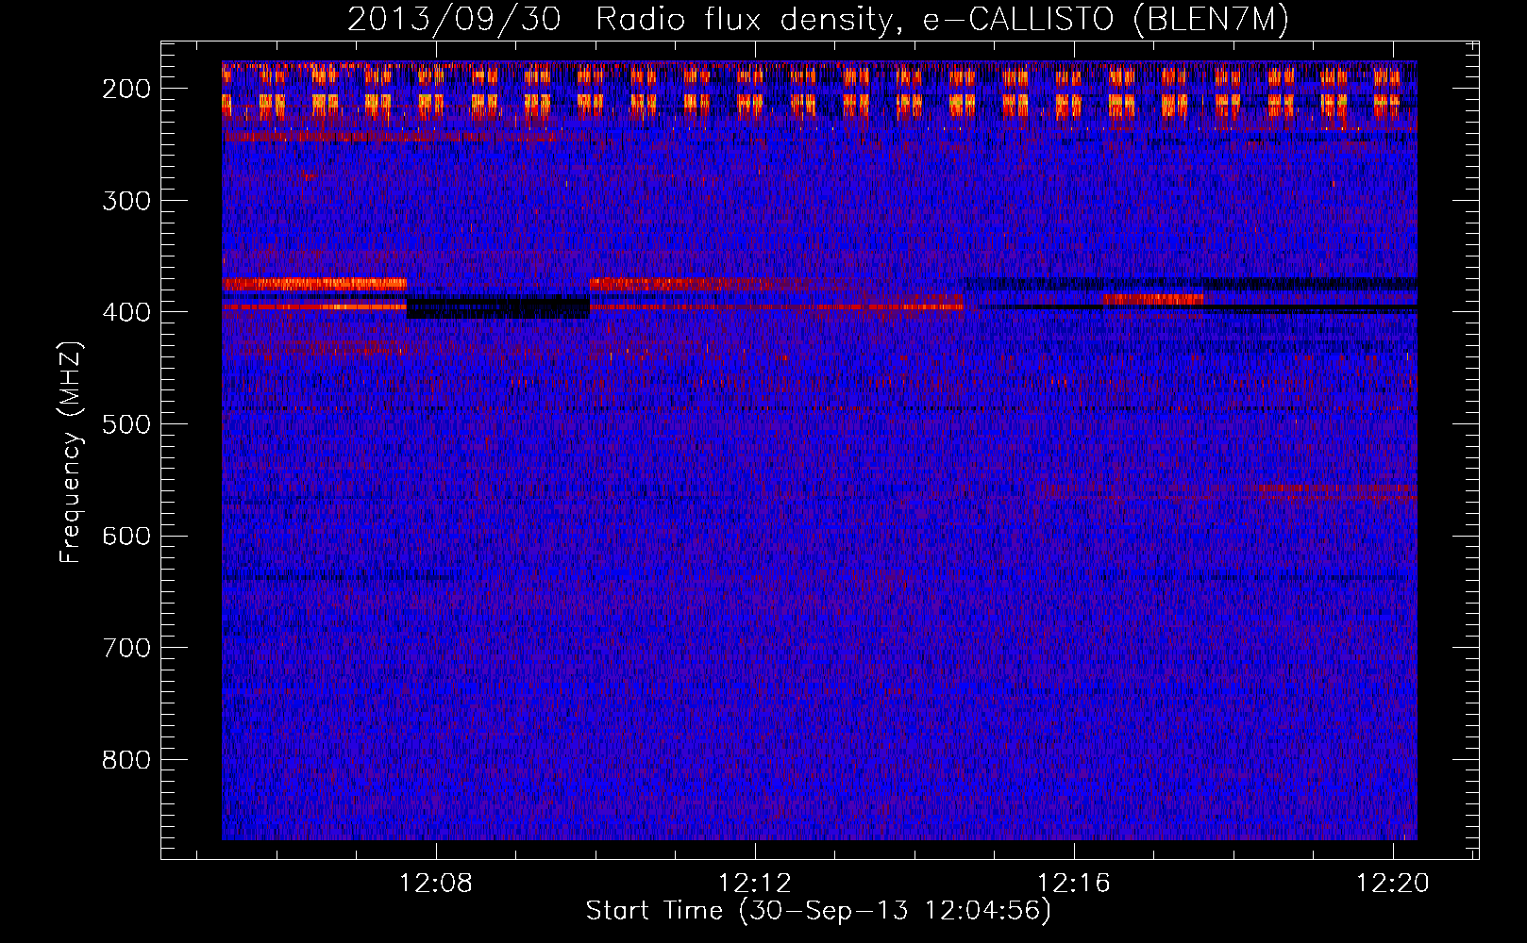Click the 400 frequency tick label
Image resolution: width=1527 pixels, height=943 pixels.
pos(126,313)
